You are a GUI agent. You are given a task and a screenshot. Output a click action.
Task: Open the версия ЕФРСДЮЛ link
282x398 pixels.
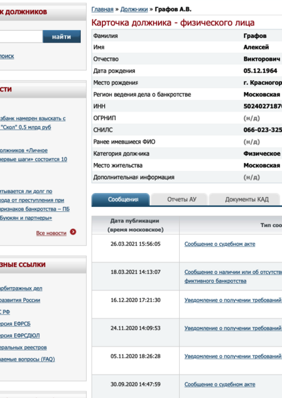coord(20,335)
